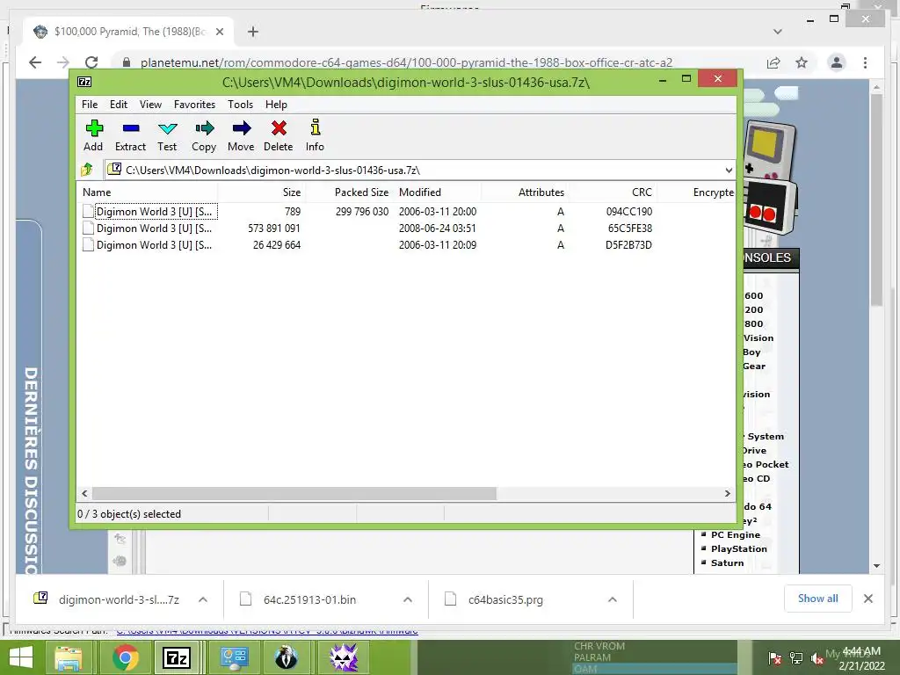Viewport: 900px width, 675px height.
Task: Click the network tray icon
Action: point(796,658)
